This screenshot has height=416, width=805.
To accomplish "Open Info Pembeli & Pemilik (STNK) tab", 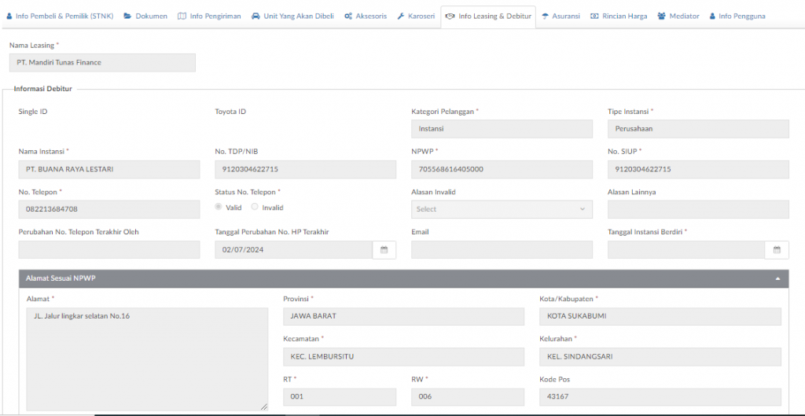I will tap(60, 16).
